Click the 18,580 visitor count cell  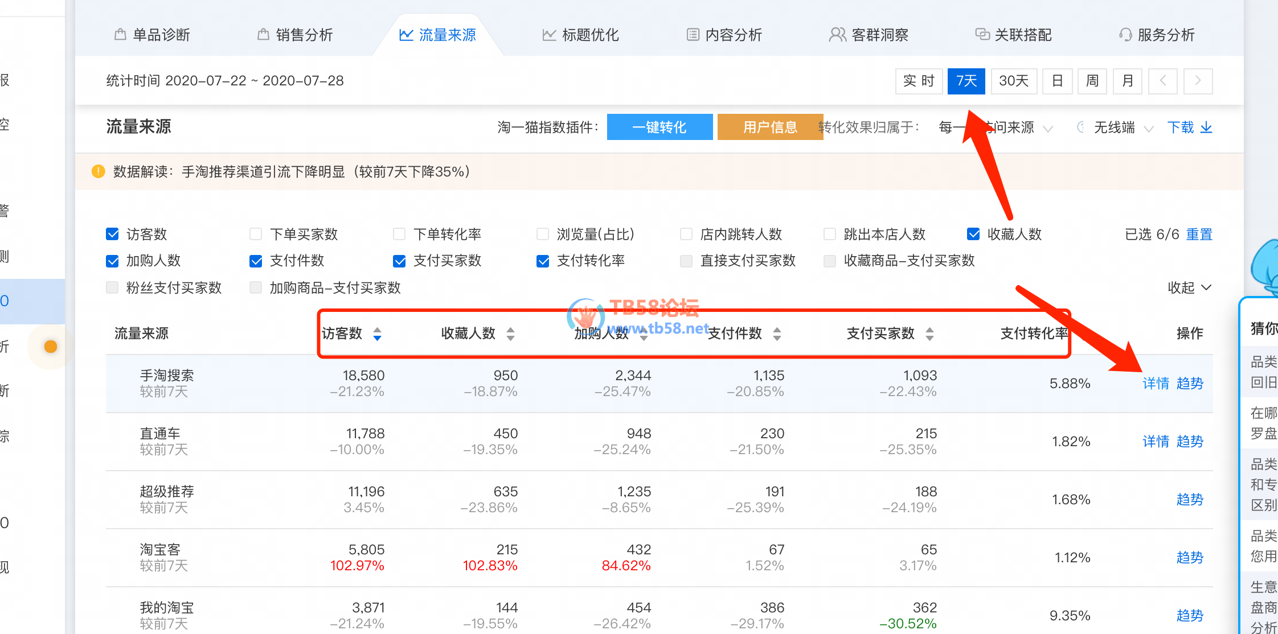pos(363,376)
